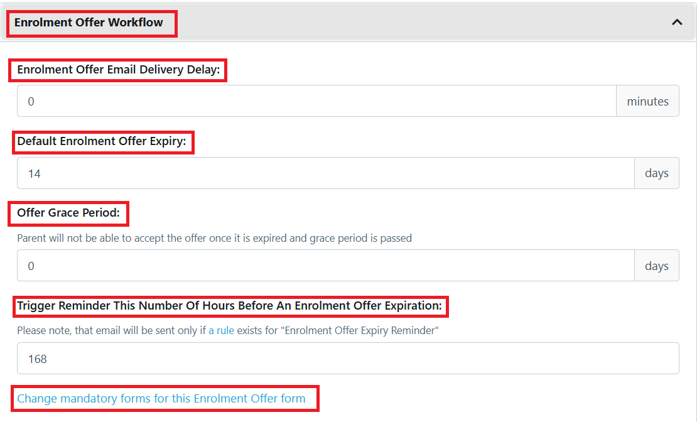Click the chevron next to Enrolment Offer Workflow
The width and height of the screenshot is (697, 422).
[x=676, y=22]
